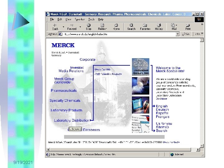Image resolution: width=224 pixels, height=168 pixels.
Task: Click the Mail toolbar button
Action: (x=173, y=27)
